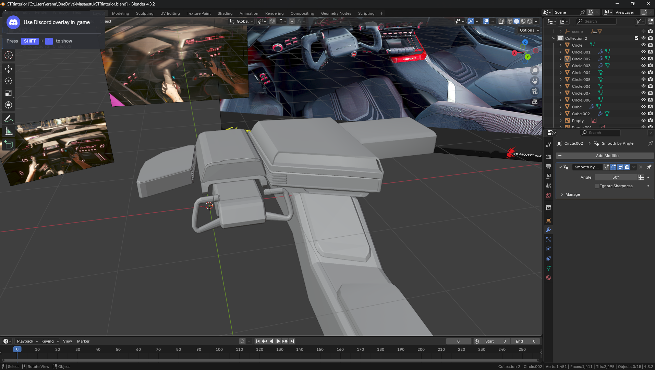Open the Object Constraints properties tab
655x370 pixels.
click(548, 259)
